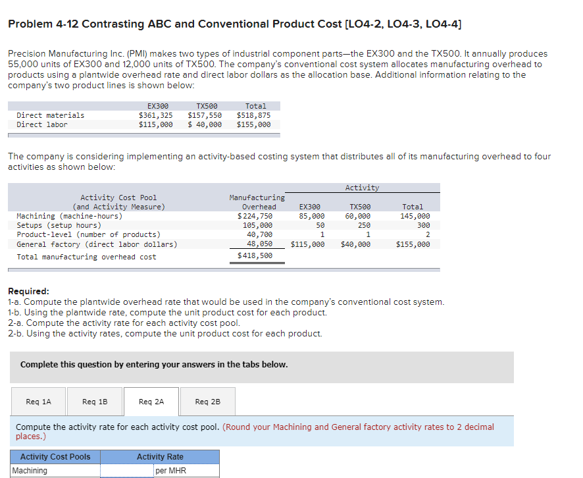Switch to the Req 1B tab

95,401
